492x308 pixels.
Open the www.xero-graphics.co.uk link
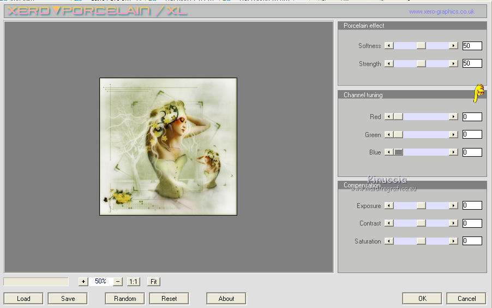(442, 11)
